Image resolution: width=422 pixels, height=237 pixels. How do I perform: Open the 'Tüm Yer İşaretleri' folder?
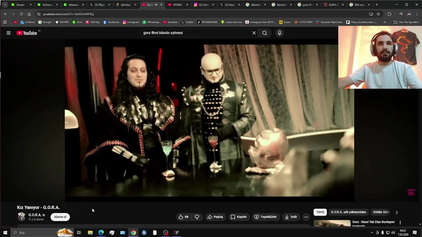click(406, 22)
